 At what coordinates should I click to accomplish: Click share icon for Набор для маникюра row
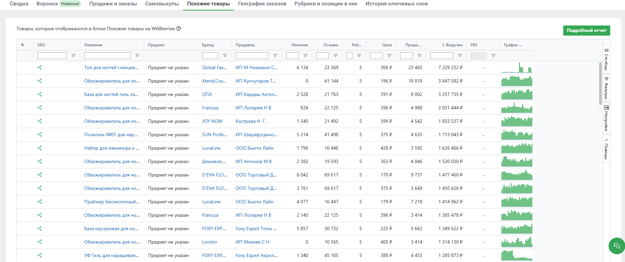[x=40, y=148]
